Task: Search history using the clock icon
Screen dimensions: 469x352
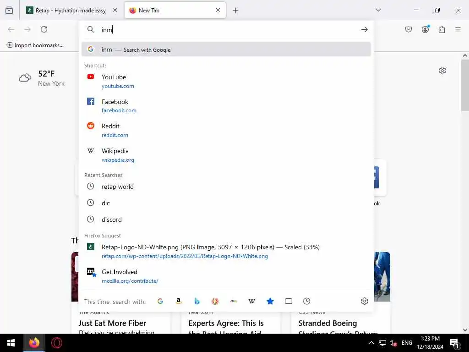Action: (306, 301)
